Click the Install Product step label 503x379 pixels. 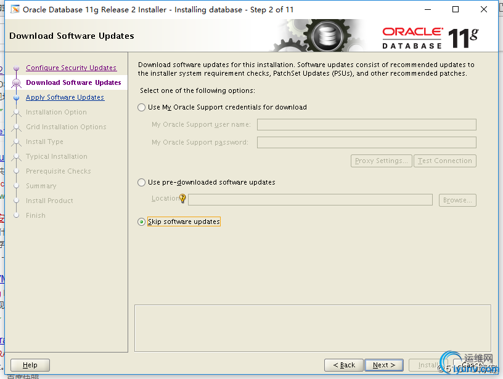point(49,201)
